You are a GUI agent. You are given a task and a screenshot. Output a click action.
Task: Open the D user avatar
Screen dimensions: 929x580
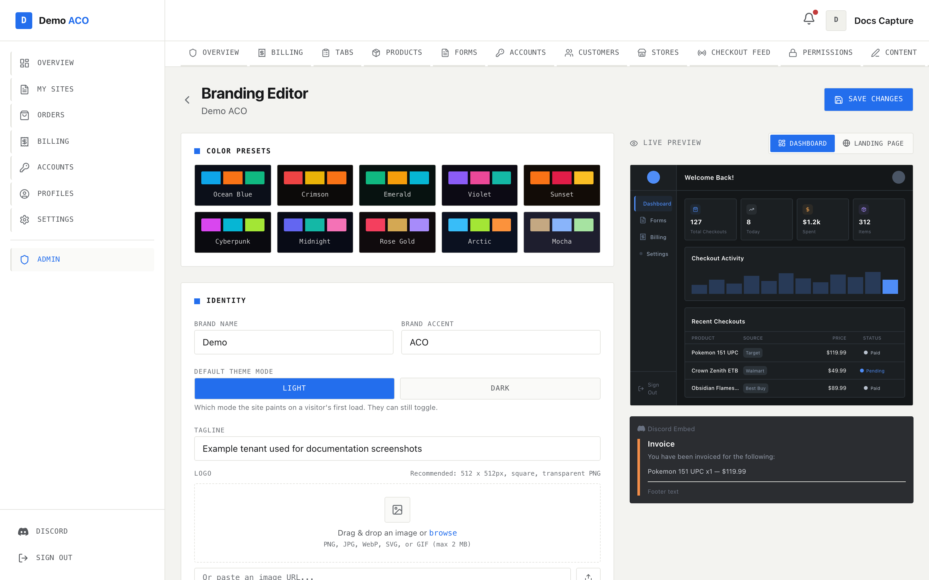pyautogui.click(x=836, y=20)
